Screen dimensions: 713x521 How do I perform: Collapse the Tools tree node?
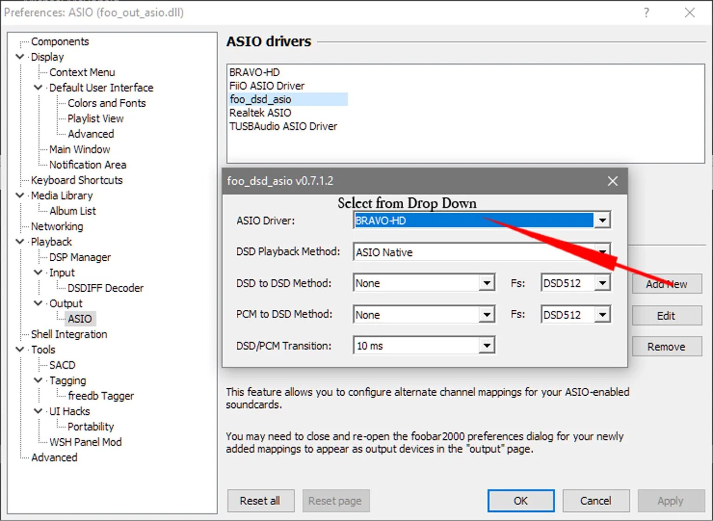click(20, 349)
